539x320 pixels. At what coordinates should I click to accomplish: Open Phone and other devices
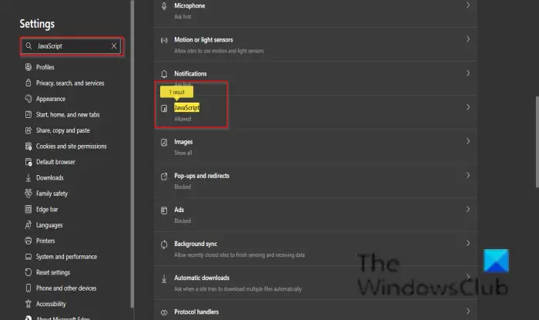click(x=66, y=288)
